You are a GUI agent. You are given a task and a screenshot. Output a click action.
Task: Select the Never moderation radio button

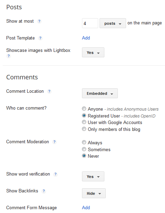[84, 156]
